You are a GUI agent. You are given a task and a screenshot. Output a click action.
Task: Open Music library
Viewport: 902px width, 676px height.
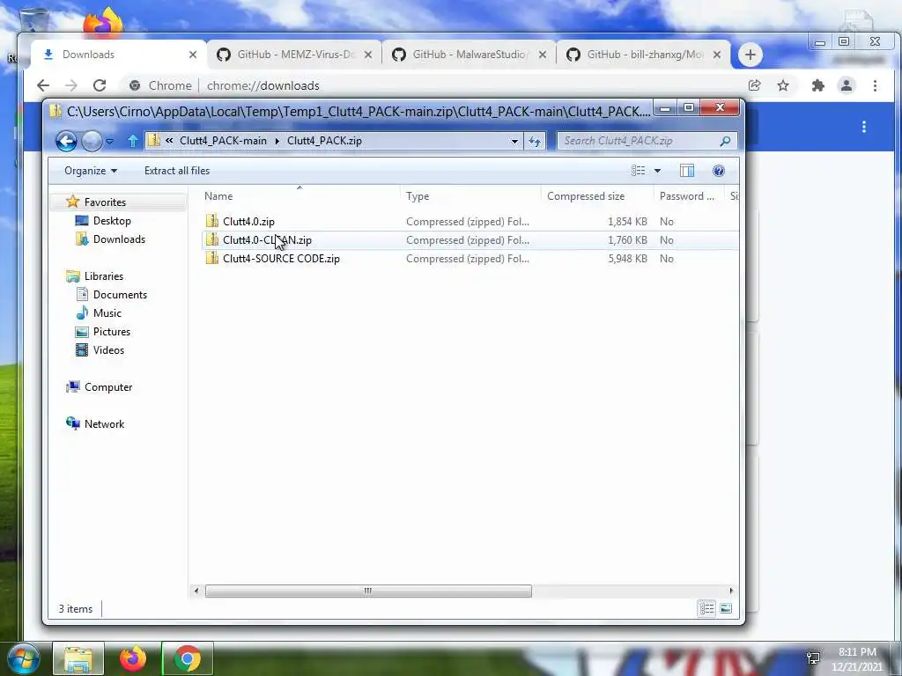[107, 313]
